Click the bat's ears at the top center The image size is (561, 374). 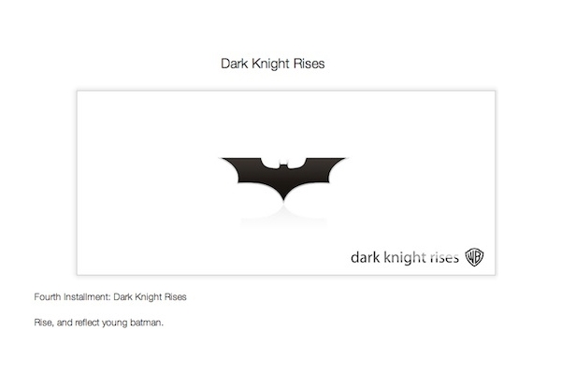pyautogui.click(x=283, y=163)
